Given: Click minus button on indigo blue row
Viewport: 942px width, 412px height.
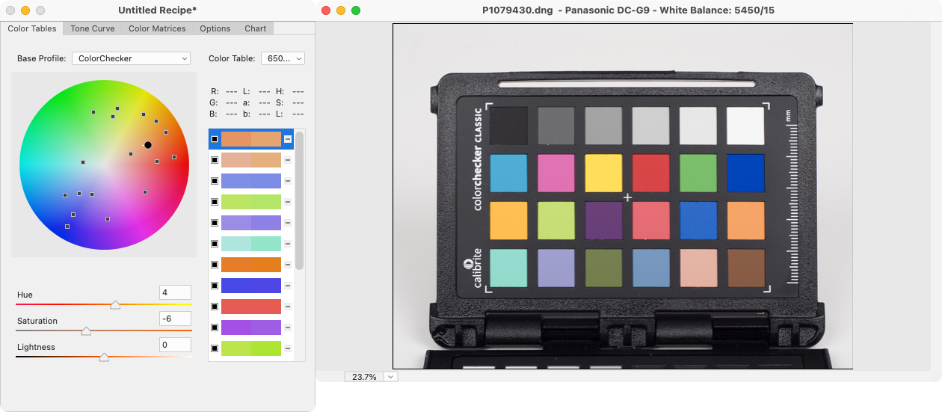Looking at the screenshot, I should pos(288,286).
